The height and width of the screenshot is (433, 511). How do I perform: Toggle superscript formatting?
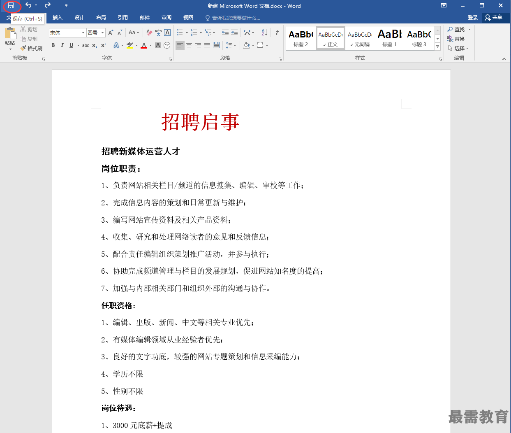(x=104, y=45)
